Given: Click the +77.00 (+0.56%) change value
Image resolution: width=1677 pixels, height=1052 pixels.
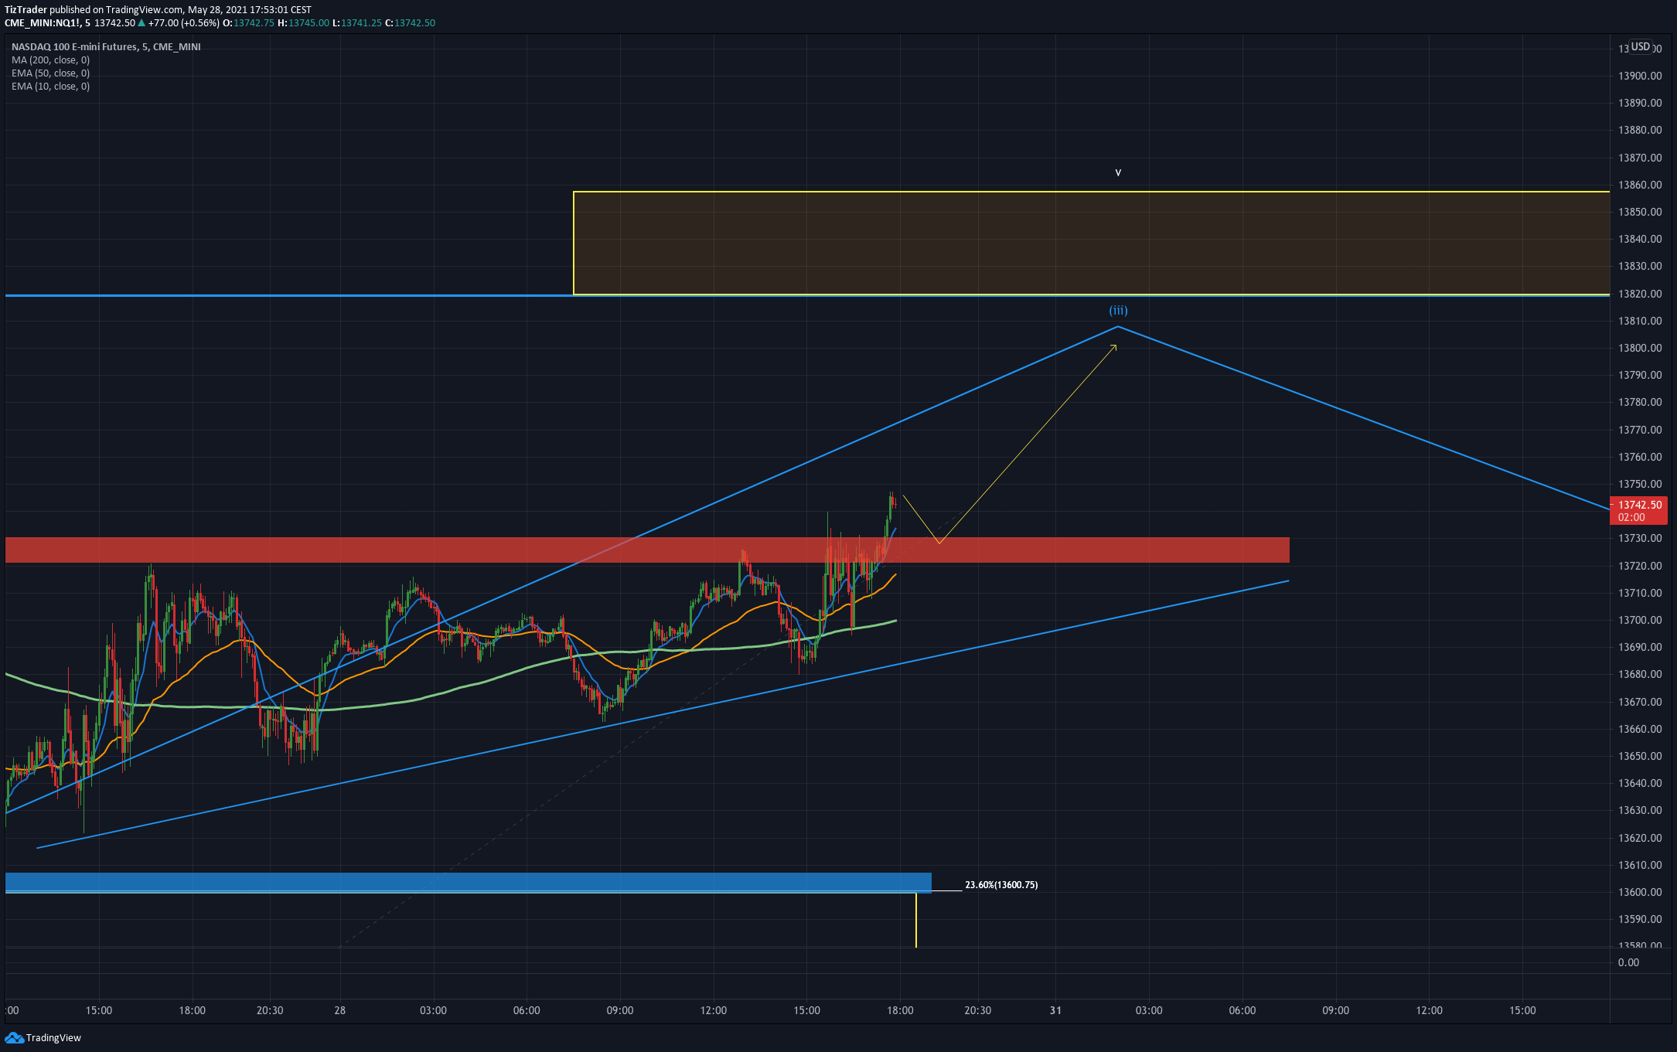Looking at the screenshot, I should 184,23.
